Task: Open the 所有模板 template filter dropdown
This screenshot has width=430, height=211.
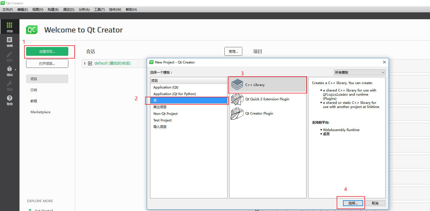Action: click(359, 72)
